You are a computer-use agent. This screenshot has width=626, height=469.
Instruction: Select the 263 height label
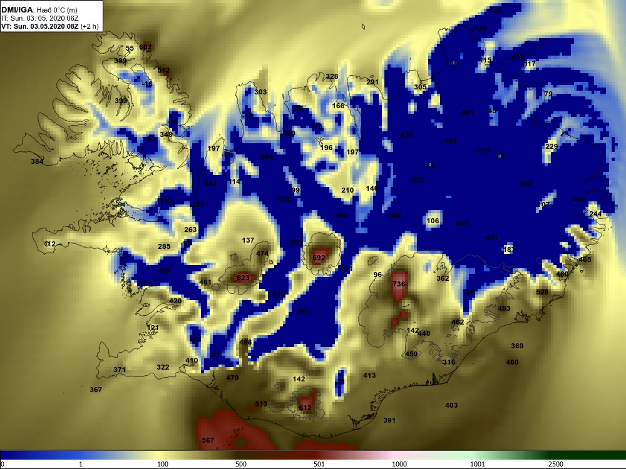point(190,229)
